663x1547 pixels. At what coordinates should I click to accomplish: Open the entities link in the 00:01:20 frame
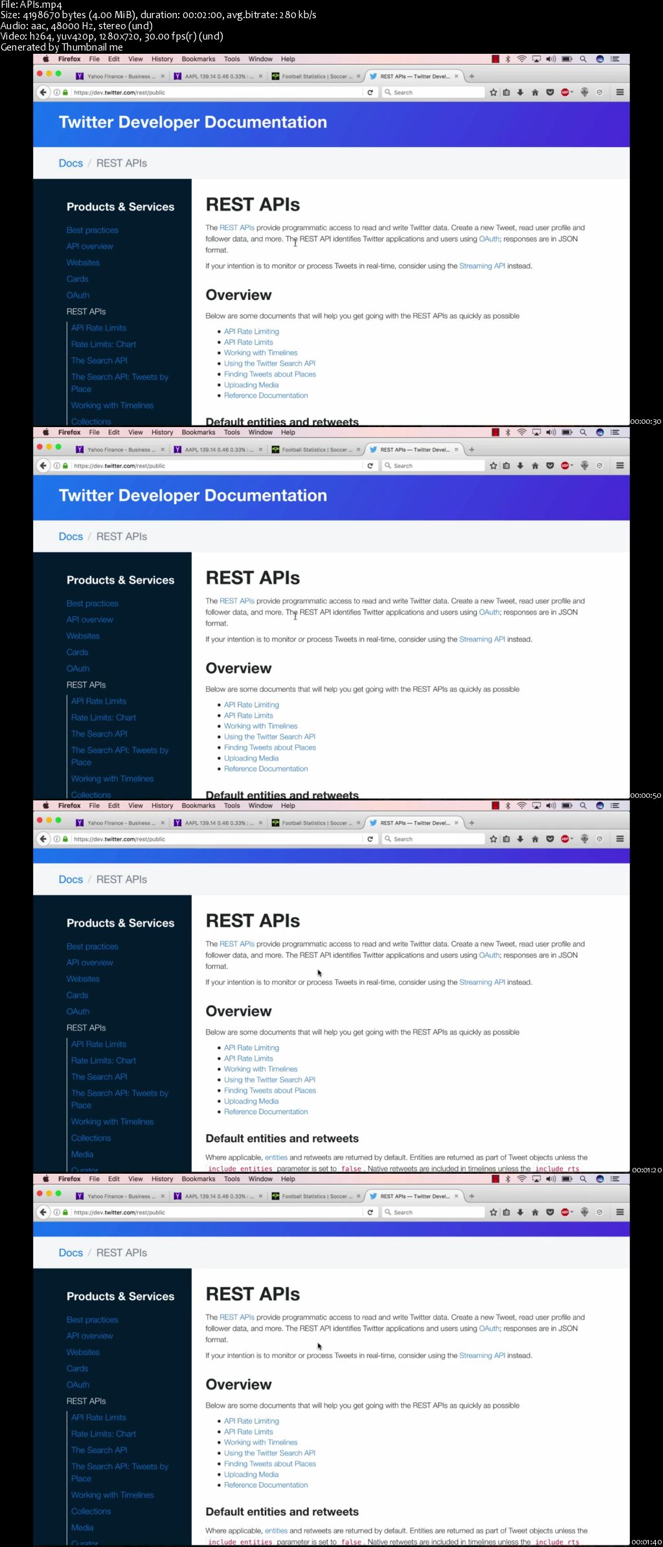276,1157
